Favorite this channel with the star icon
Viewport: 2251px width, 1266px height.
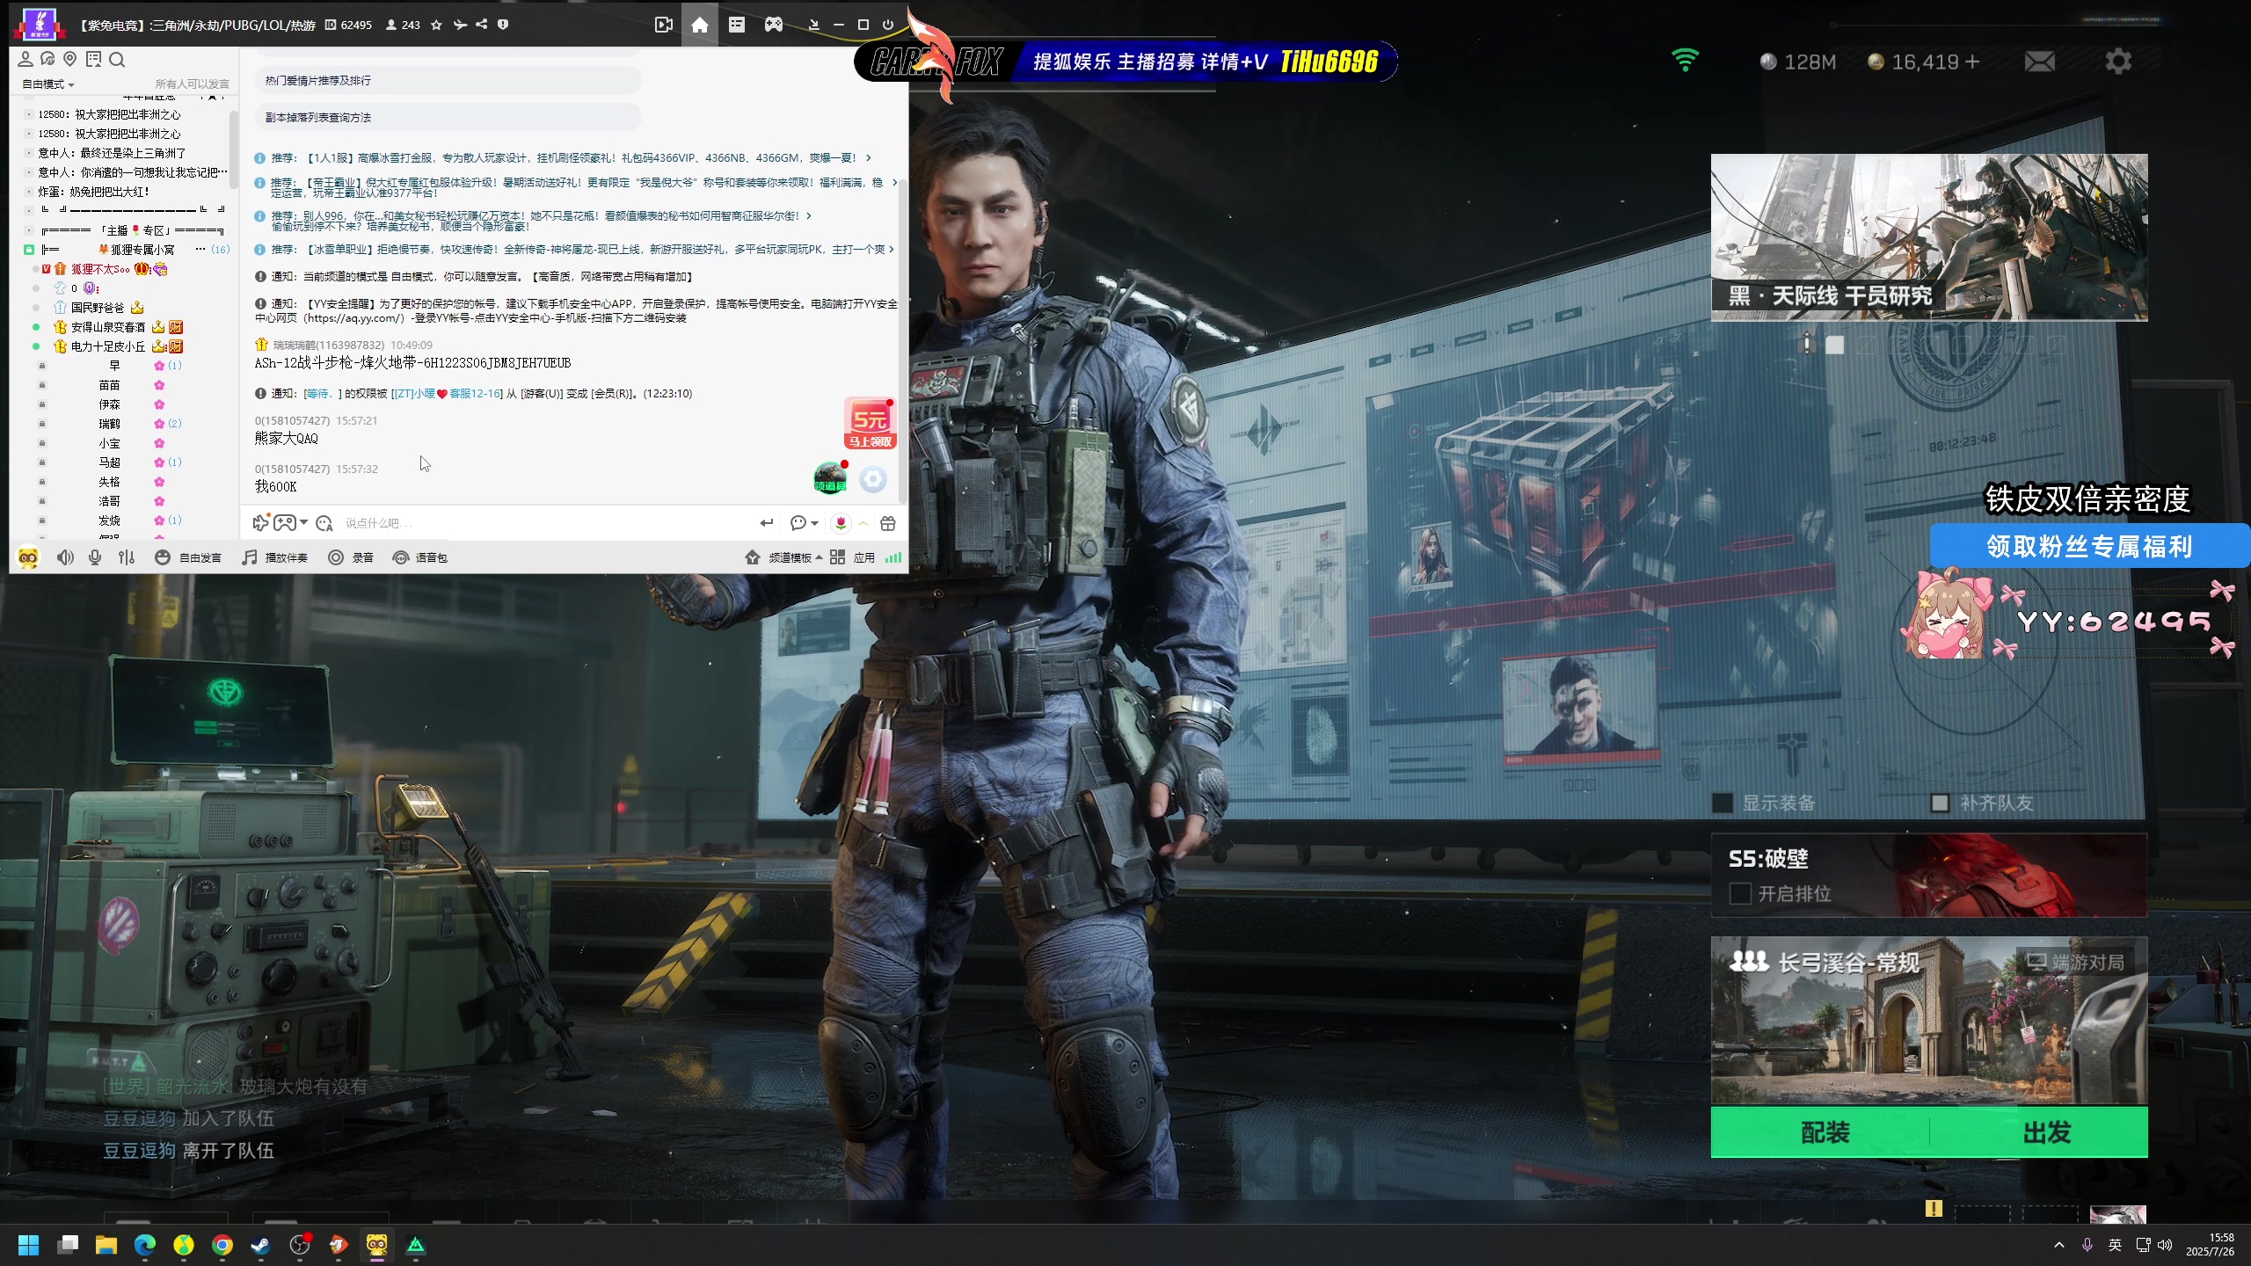436,25
